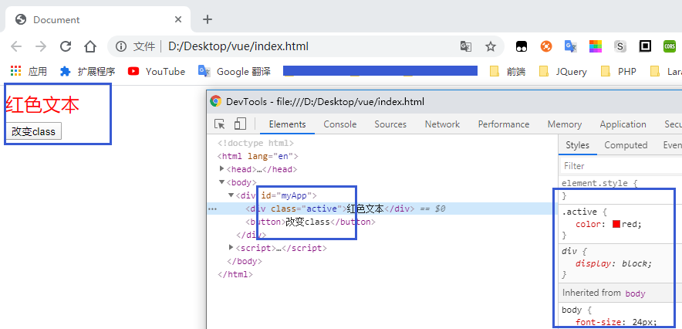Reload the current page
The width and height of the screenshot is (682, 329).
pos(66,46)
